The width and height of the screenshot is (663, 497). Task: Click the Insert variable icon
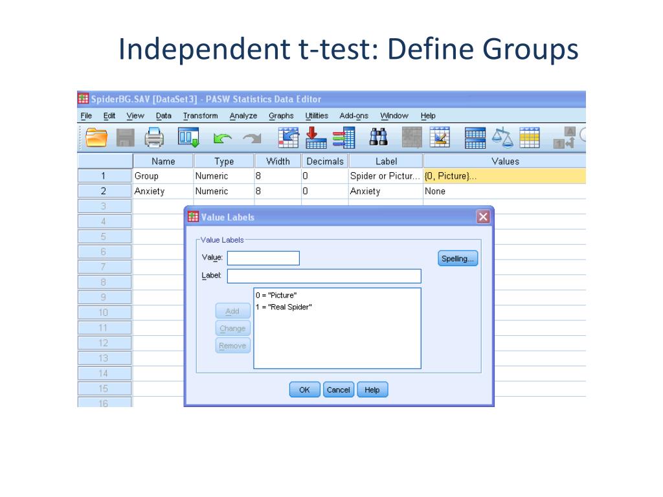point(440,138)
